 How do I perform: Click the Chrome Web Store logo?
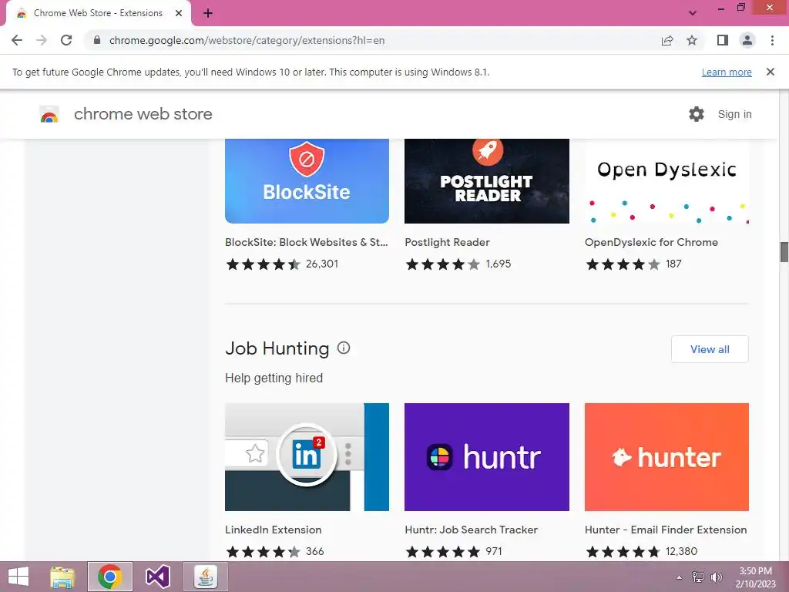click(49, 114)
